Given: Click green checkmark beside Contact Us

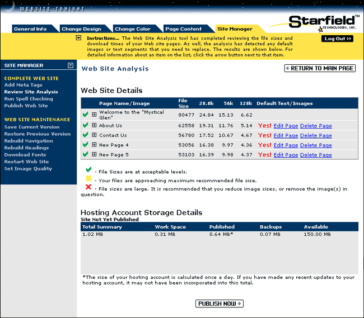Looking at the screenshot, I should [x=86, y=135].
